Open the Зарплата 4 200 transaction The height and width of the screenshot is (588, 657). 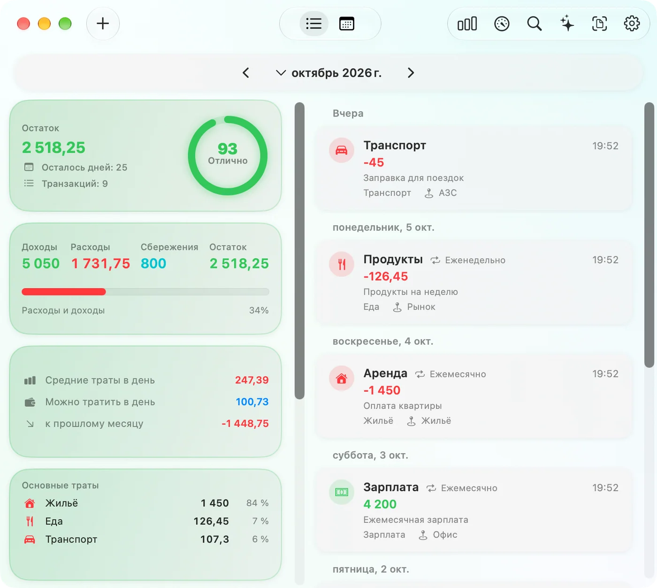474,512
